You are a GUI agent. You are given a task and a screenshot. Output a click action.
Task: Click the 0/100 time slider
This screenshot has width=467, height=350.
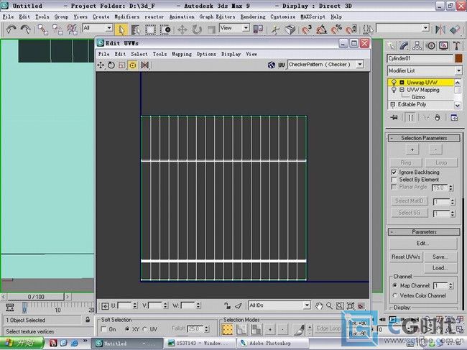pos(36,297)
